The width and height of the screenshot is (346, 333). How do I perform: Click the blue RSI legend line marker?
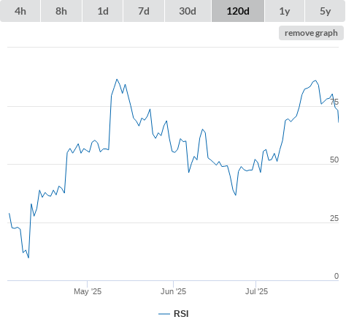click(x=164, y=314)
